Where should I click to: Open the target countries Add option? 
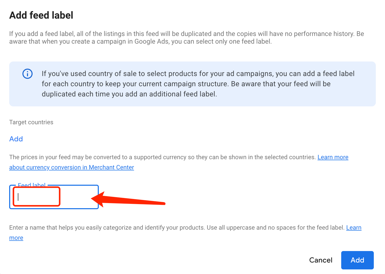16,139
